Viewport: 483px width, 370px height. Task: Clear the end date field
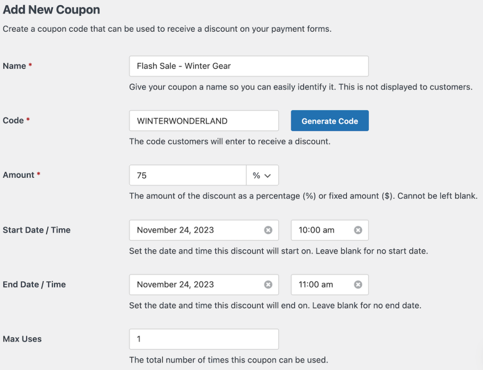(269, 285)
